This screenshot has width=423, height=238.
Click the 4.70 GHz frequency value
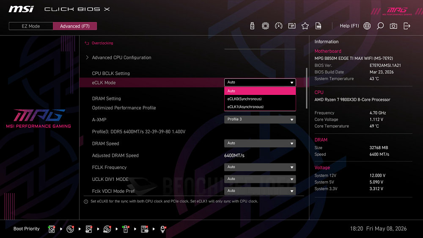click(378, 113)
